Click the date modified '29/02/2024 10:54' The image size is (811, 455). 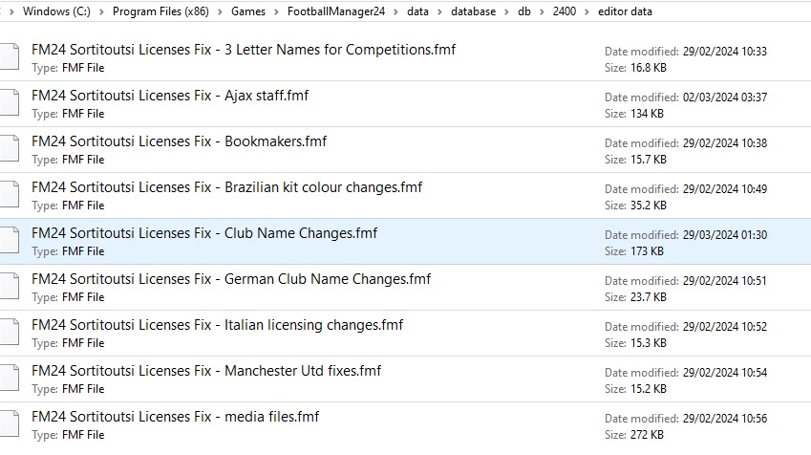pyautogui.click(x=725, y=373)
